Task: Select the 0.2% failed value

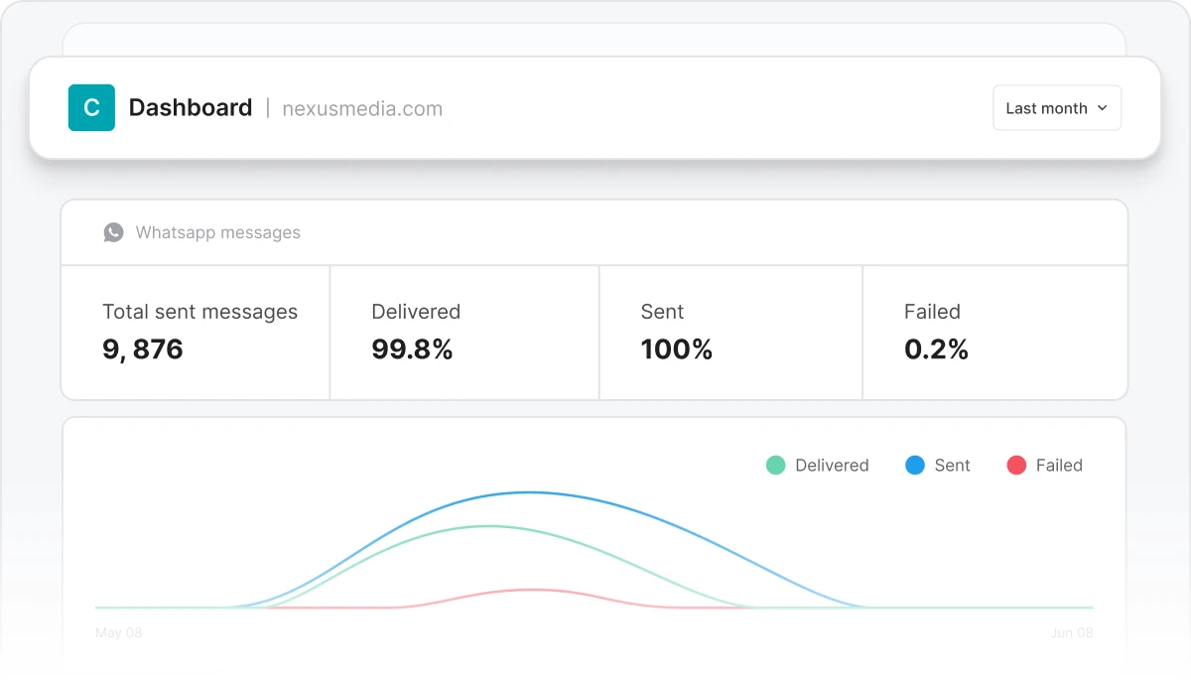Action: [936, 349]
